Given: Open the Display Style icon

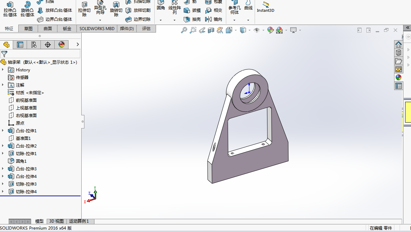Looking at the screenshot, I should pyautogui.click(x=243, y=30).
